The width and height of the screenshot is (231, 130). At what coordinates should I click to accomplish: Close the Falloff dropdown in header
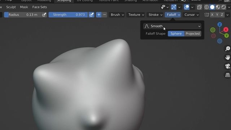173,15
